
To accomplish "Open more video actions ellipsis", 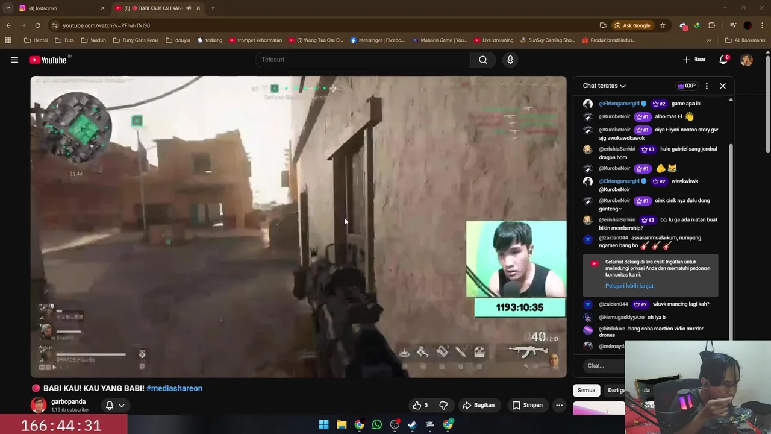I will 559,405.
